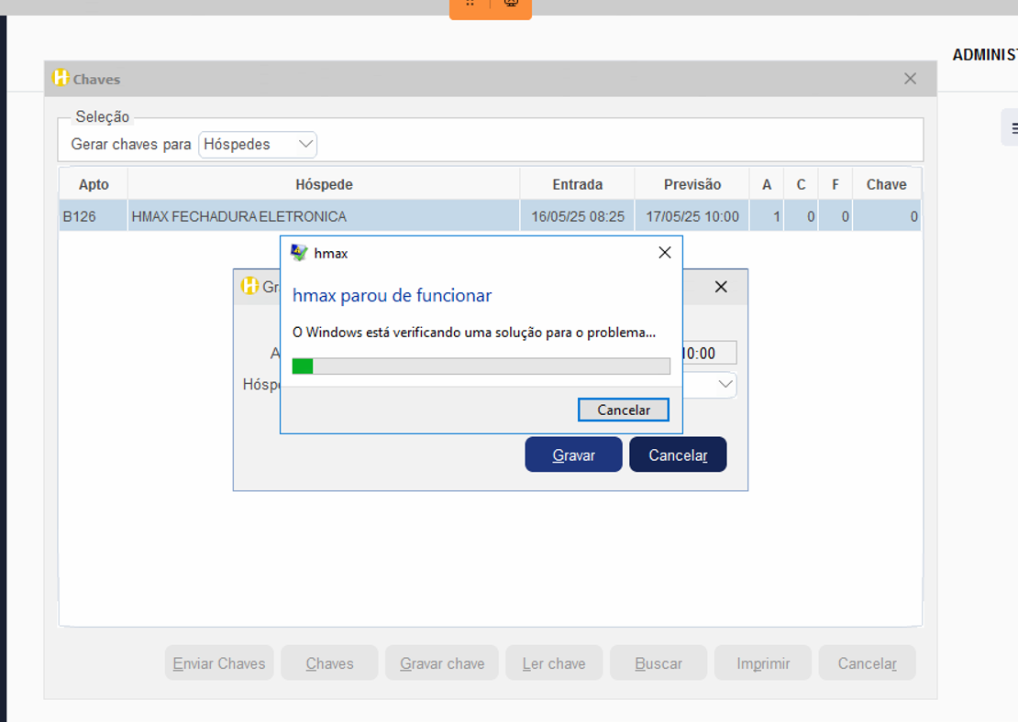Expand the Hóspede dropdown arrow in key dialog
This screenshot has width=1018, height=722.
click(725, 385)
